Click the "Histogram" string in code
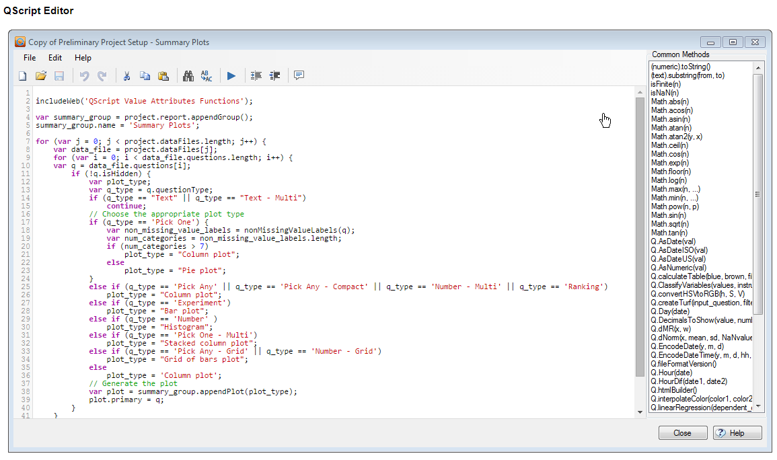Screen dimensions: 777x460 (x=184, y=327)
